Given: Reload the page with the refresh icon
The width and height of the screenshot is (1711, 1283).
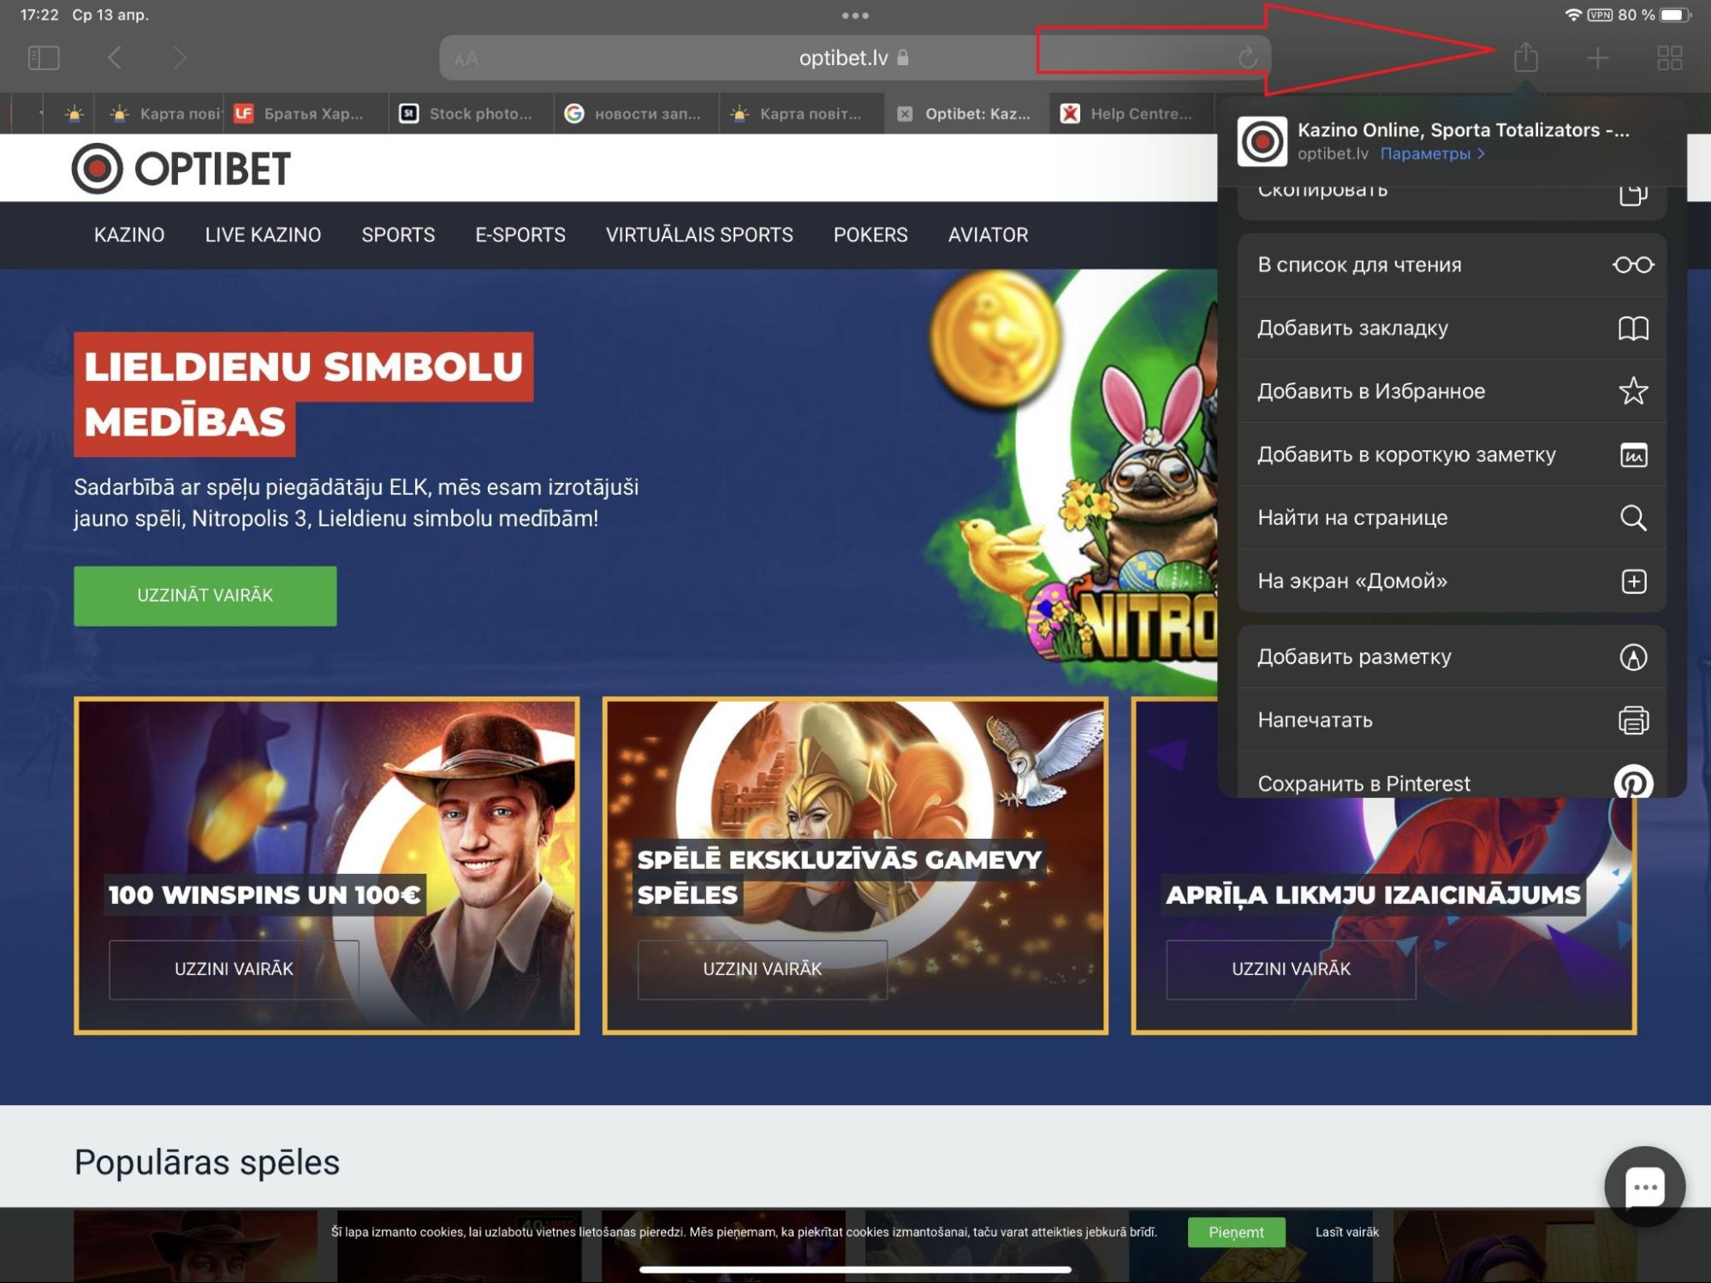Looking at the screenshot, I should pyautogui.click(x=1247, y=58).
